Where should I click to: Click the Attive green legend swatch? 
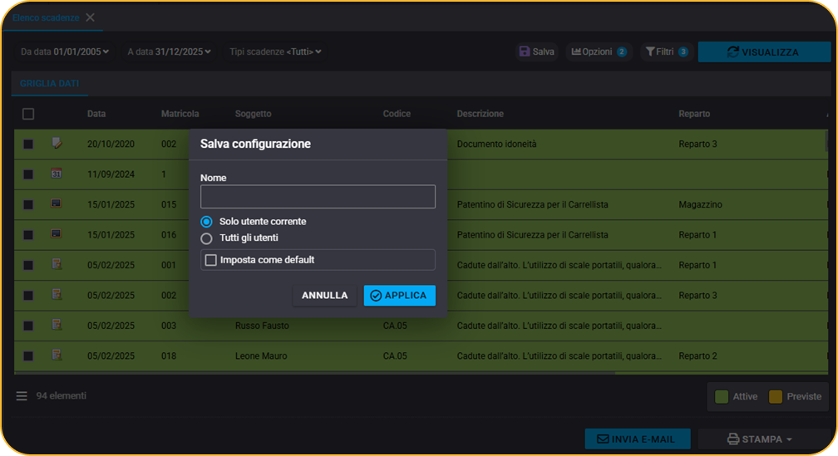722,397
